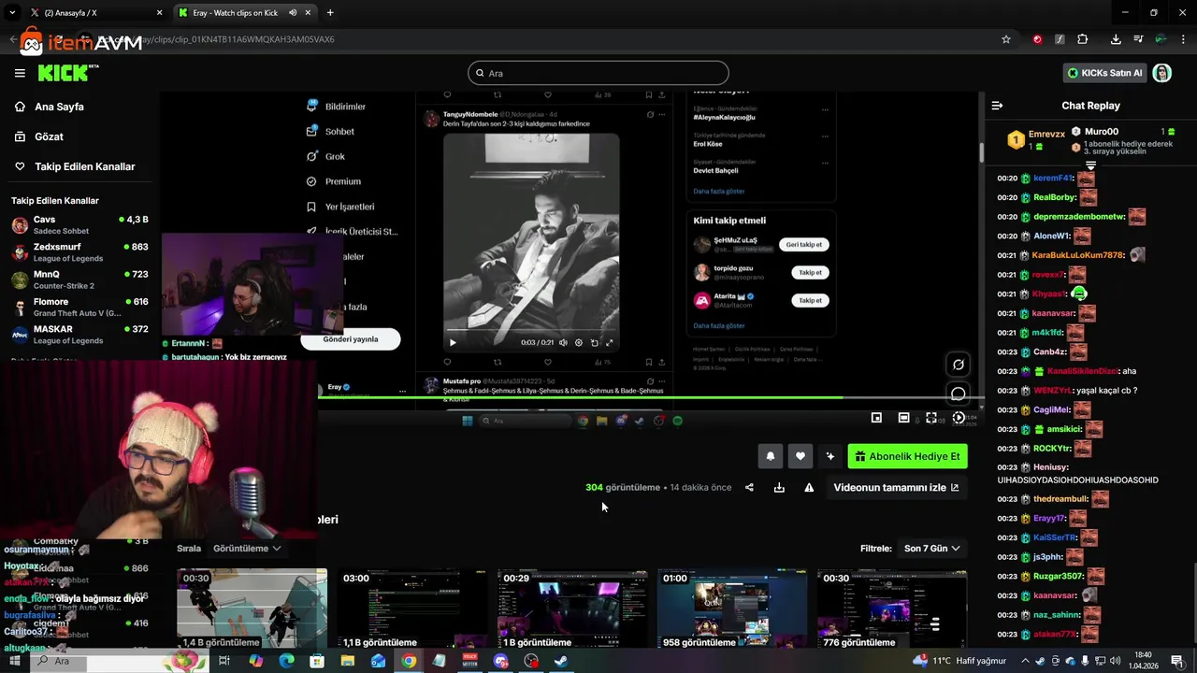Bookmark this page with star icon
1197x673 pixels.
tap(1006, 39)
